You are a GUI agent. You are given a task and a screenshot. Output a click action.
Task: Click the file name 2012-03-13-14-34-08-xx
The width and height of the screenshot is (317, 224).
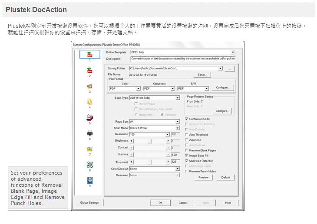coord(143,75)
